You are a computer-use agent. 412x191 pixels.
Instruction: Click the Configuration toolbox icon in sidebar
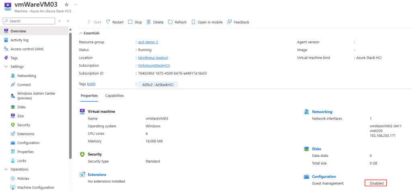(13, 143)
